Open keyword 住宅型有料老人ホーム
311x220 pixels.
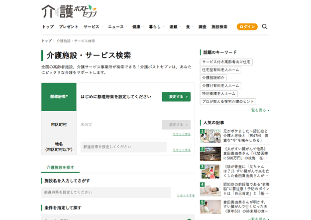(220, 70)
